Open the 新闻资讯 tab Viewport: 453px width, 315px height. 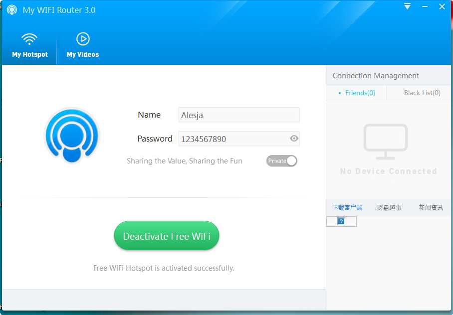click(431, 208)
